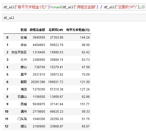Select the 房租总金额 column header
The width and height of the screenshot is (146, 131).
click(37, 30)
